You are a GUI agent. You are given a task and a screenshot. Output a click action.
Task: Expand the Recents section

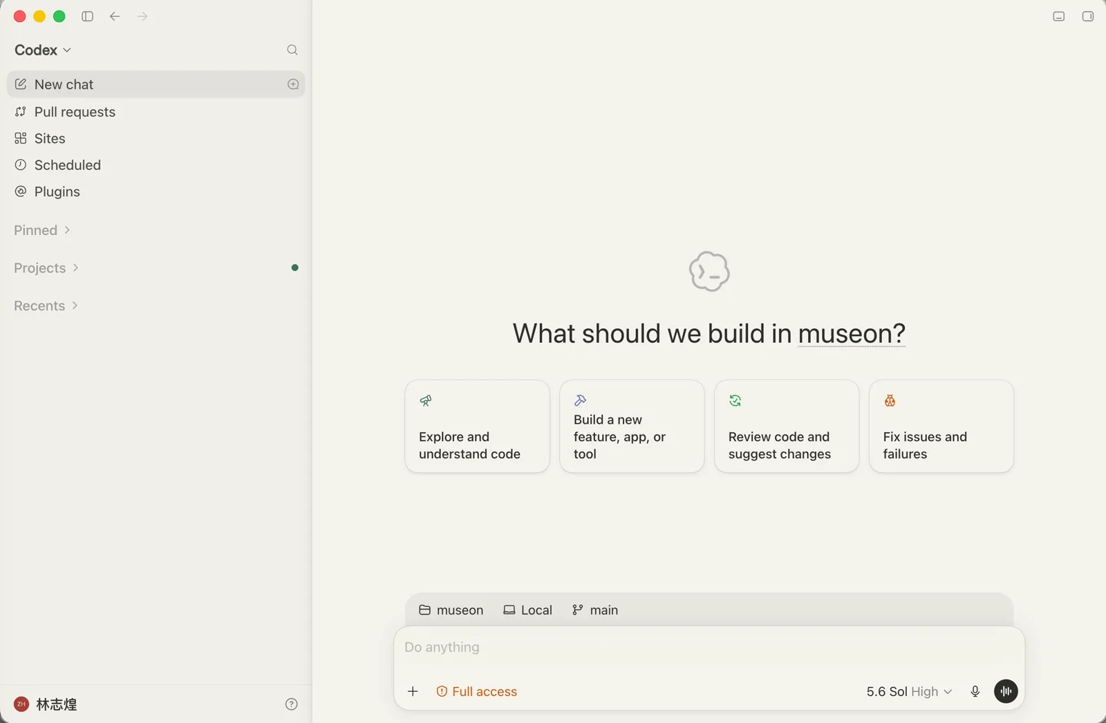click(x=46, y=306)
